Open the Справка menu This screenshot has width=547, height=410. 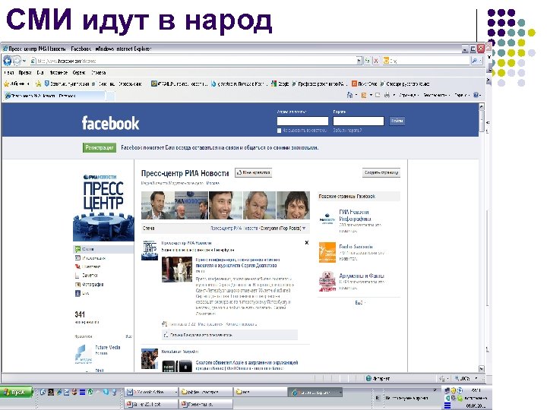pos(98,73)
